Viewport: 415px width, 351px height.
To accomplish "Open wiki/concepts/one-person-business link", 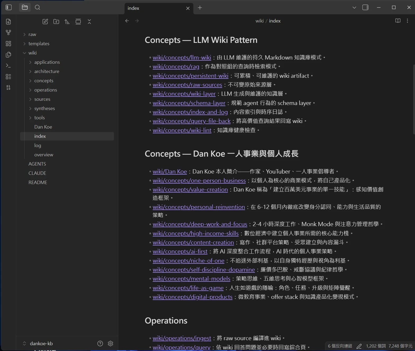I will [199, 180].
